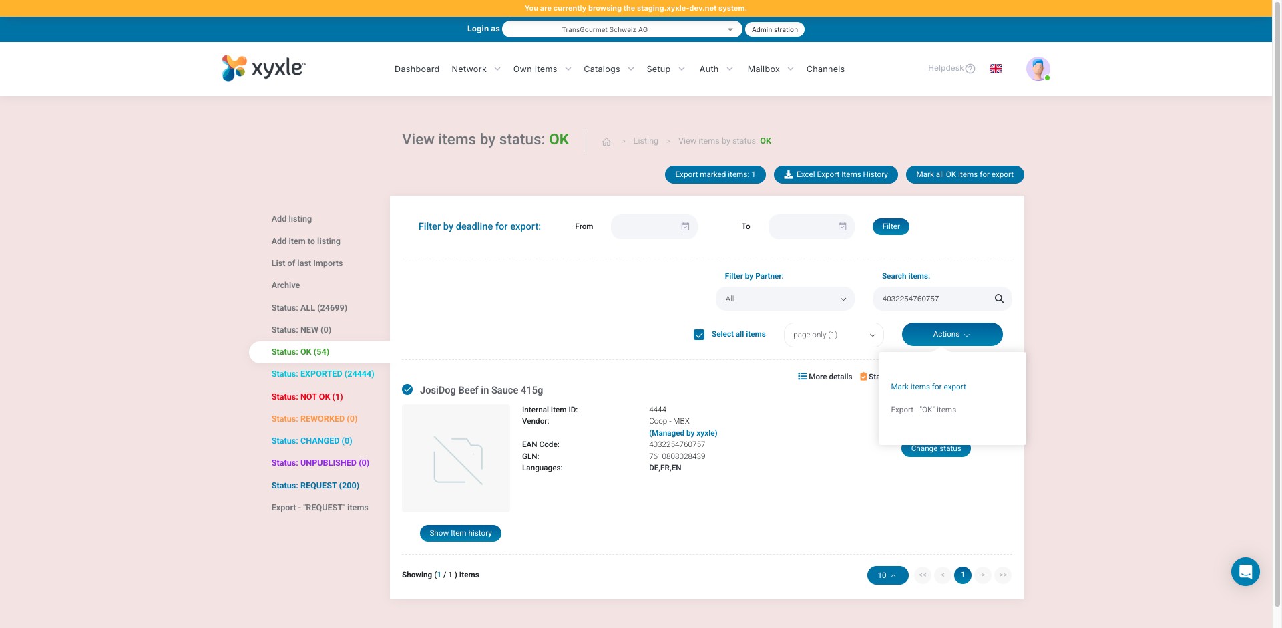Go to the first page of results
1282x628 pixels.
pyautogui.click(x=923, y=575)
